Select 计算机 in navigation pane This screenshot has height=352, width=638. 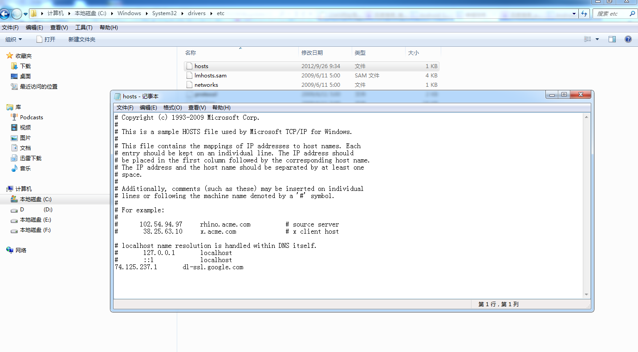[x=24, y=189]
